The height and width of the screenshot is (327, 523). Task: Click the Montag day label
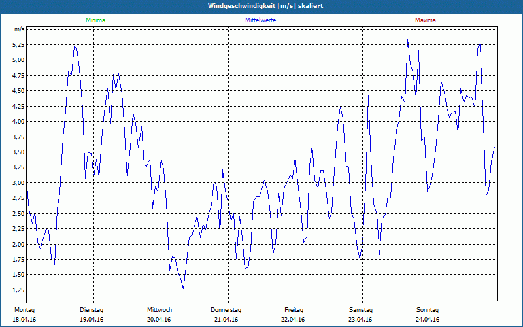pyautogui.click(x=24, y=310)
